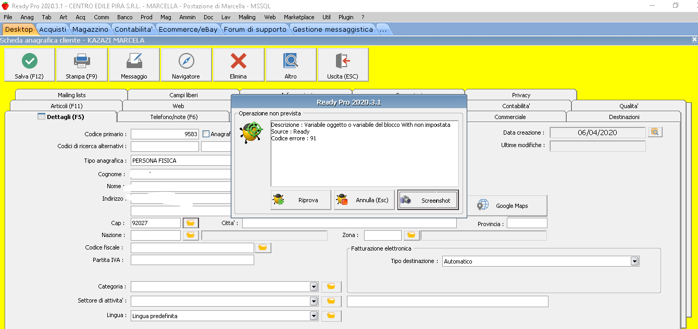Click the search icon beside Data creazione
Viewport: 698px width, 329px height.
[x=655, y=133]
